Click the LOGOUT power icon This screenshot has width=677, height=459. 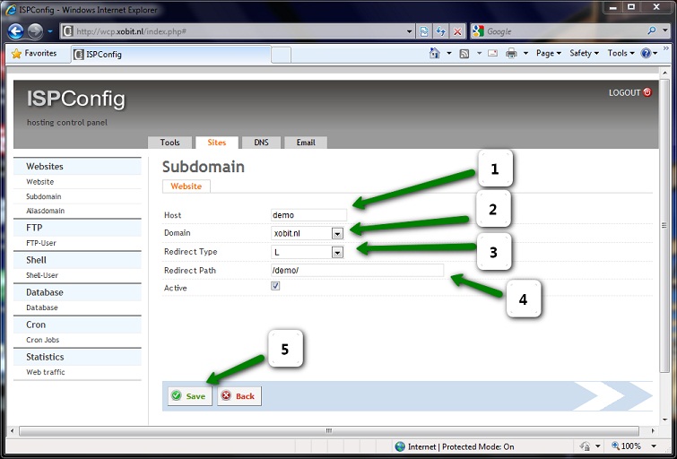click(647, 92)
